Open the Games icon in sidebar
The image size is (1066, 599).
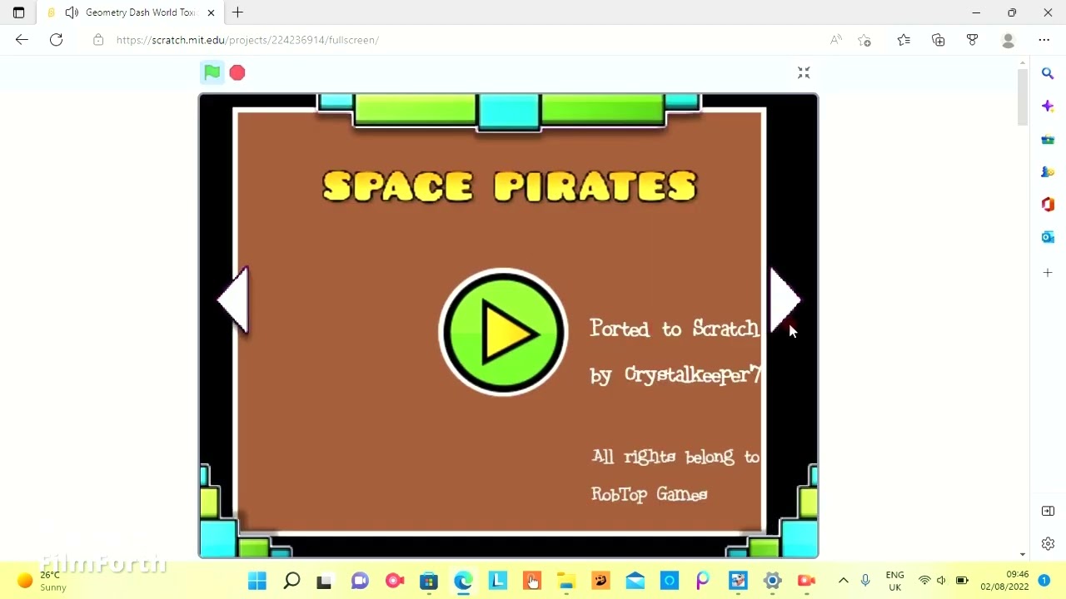click(1048, 171)
